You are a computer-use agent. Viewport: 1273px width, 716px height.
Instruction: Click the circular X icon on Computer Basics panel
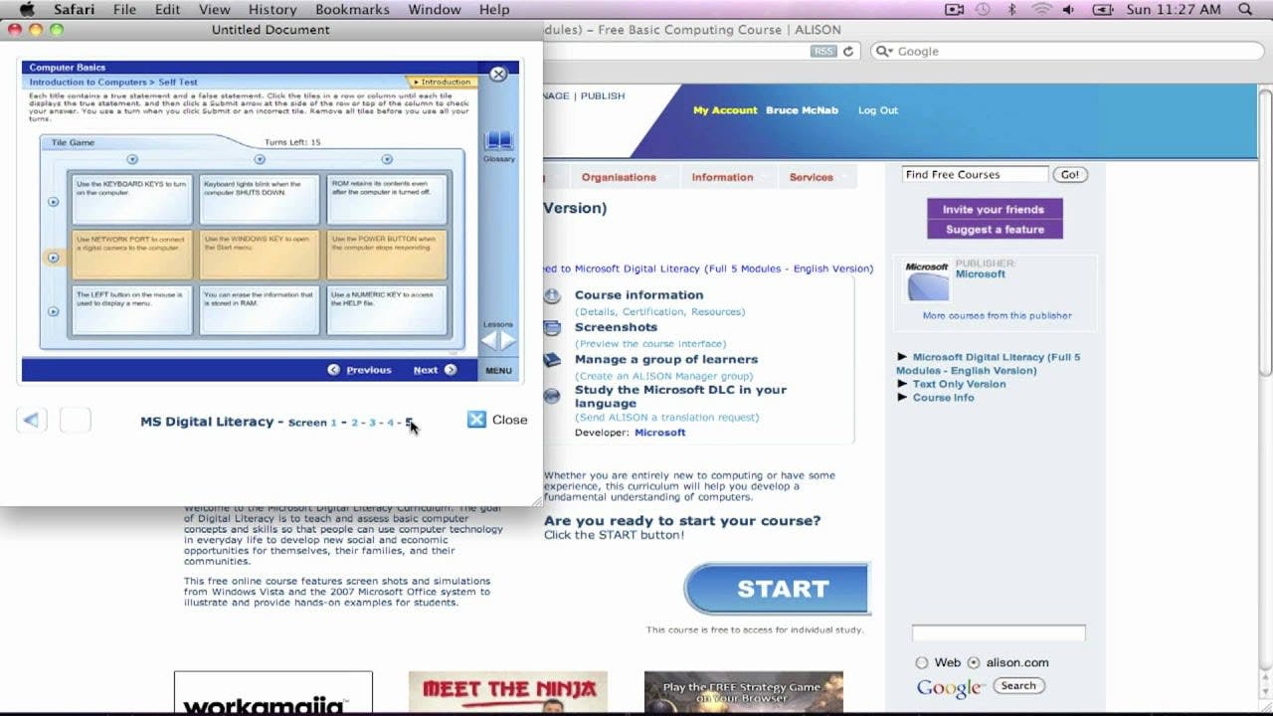pyautogui.click(x=498, y=74)
